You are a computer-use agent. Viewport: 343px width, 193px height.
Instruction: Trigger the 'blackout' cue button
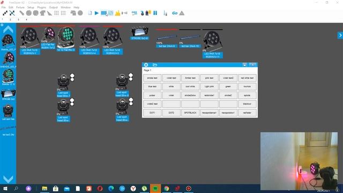[x=247, y=104]
